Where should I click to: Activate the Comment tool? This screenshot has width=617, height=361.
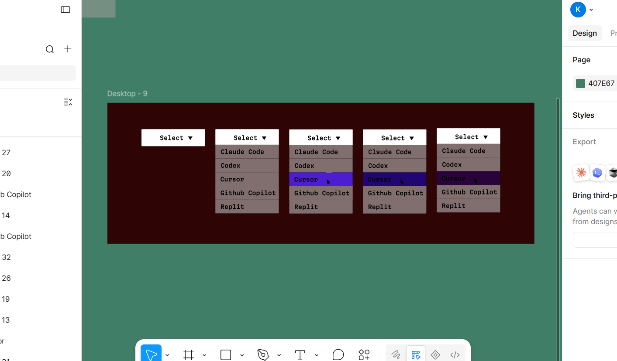click(x=338, y=354)
